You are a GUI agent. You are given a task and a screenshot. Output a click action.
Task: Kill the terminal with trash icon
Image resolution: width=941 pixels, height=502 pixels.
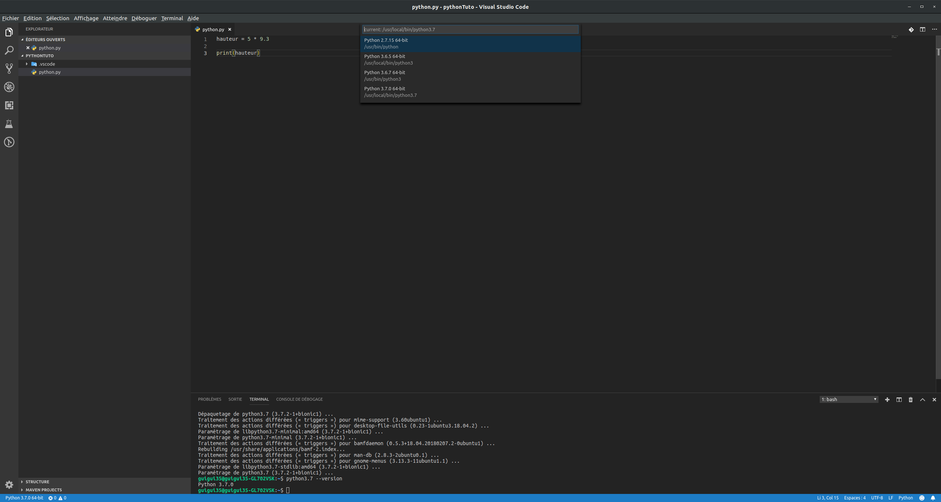tap(911, 400)
